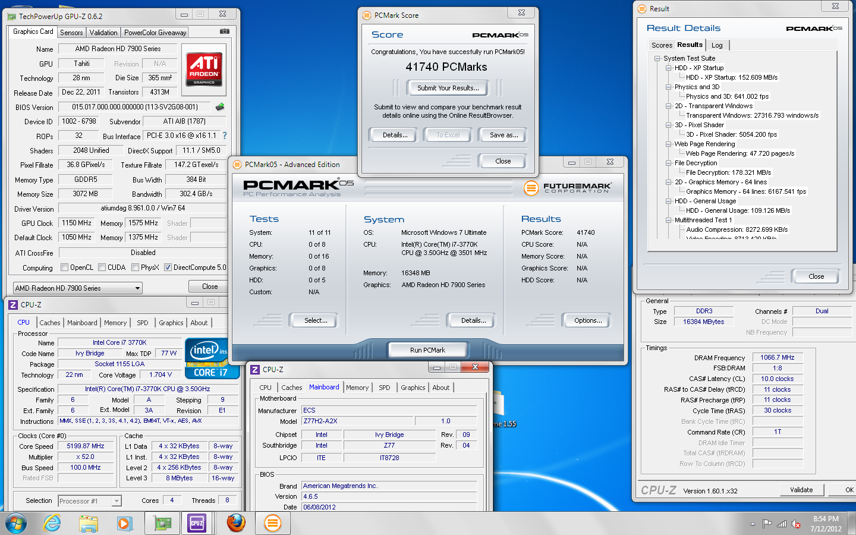Click the BIOS Version field in GPU-Z

tap(135, 107)
